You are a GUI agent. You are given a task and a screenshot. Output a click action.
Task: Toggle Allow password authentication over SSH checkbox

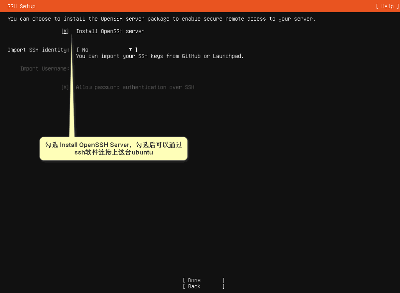click(x=65, y=87)
